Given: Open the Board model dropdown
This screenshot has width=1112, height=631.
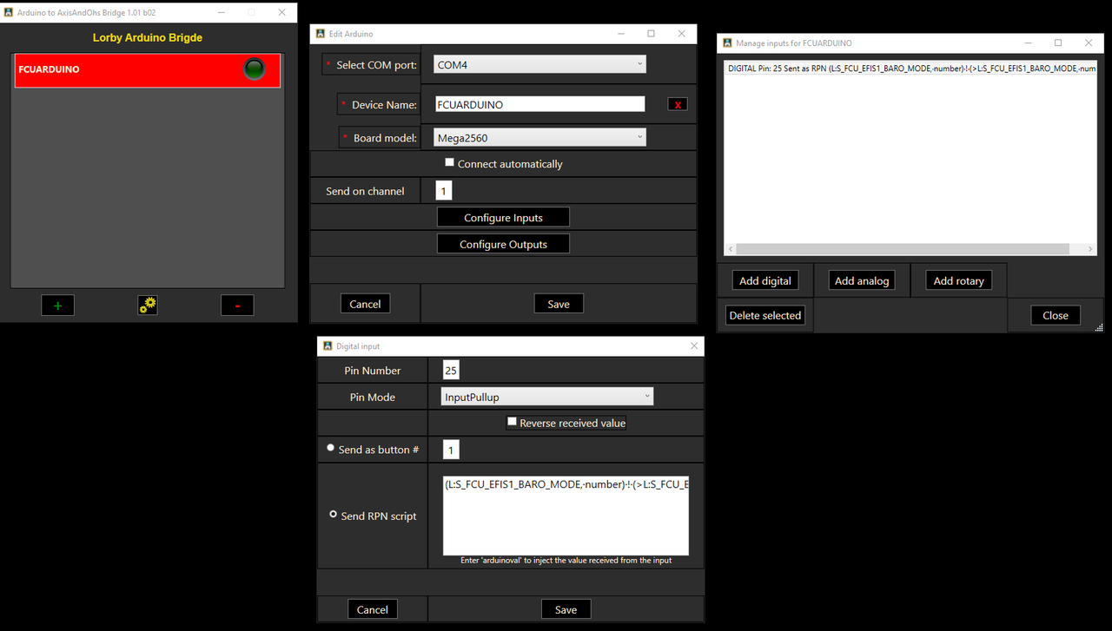Looking at the screenshot, I should click(x=537, y=136).
